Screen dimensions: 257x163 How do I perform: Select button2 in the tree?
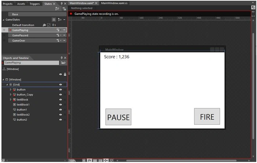pyautogui.click(x=22, y=120)
